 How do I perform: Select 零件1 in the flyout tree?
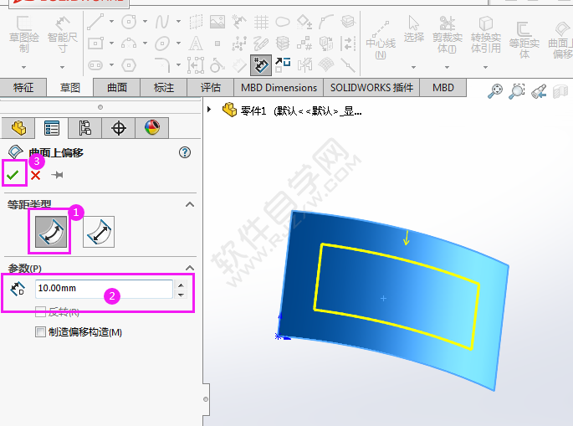[x=292, y=110]
